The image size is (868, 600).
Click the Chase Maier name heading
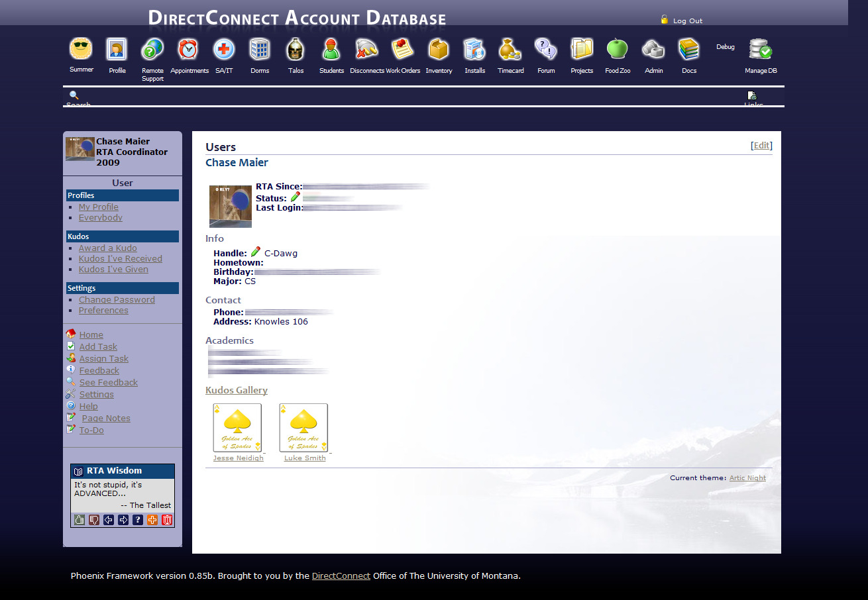pos(237,163)
